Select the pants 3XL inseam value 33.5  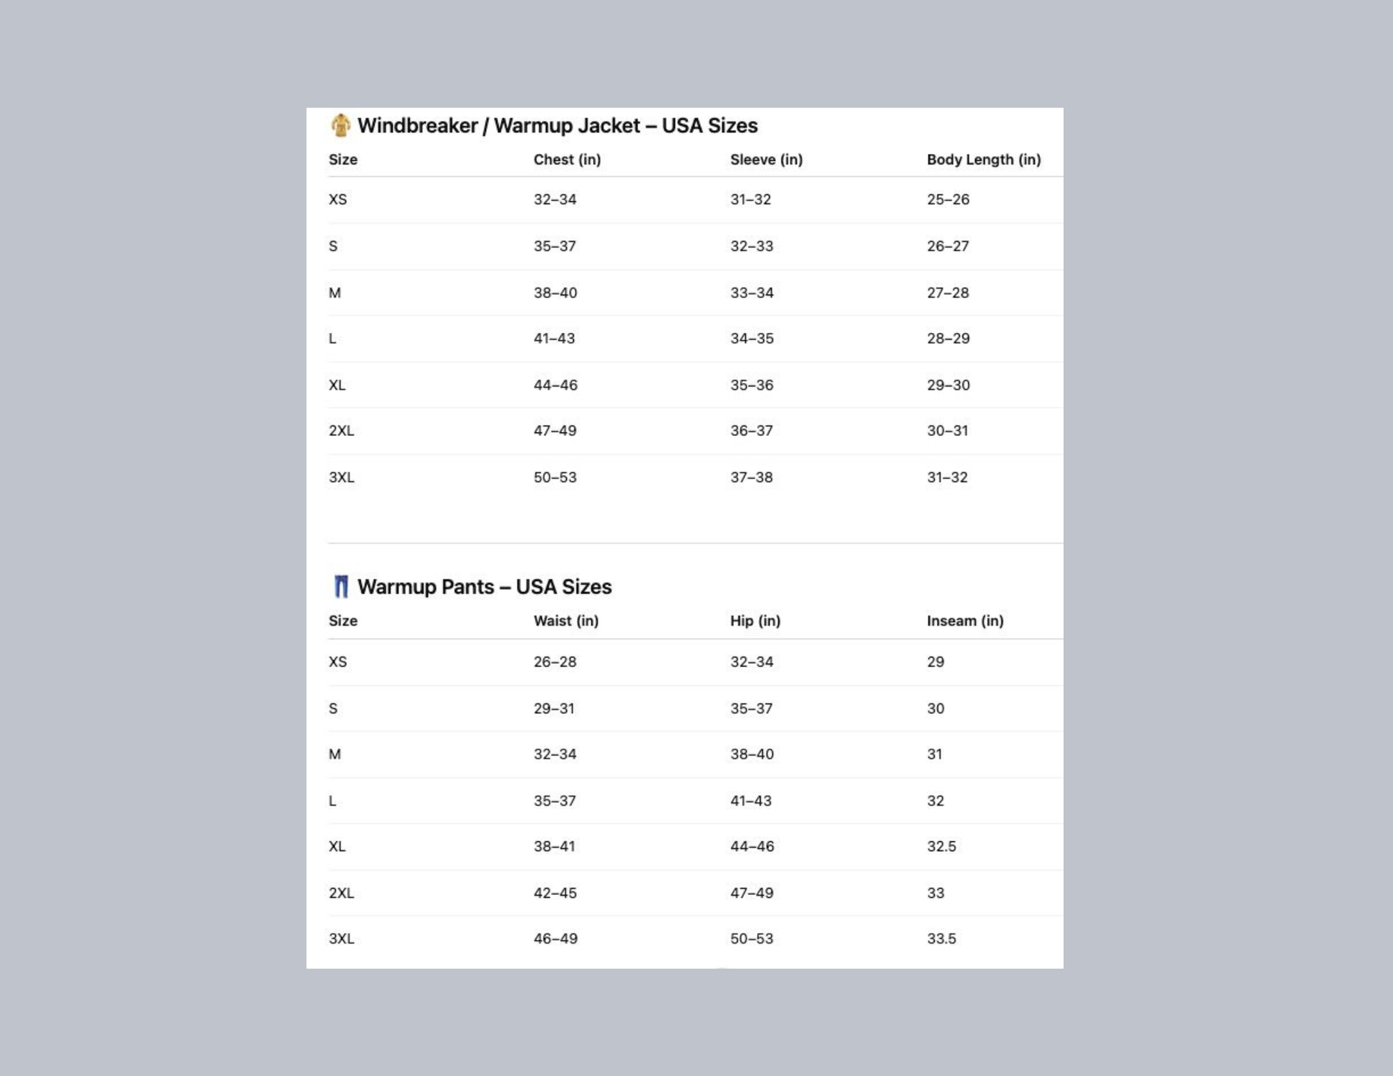tap(941, 939)
